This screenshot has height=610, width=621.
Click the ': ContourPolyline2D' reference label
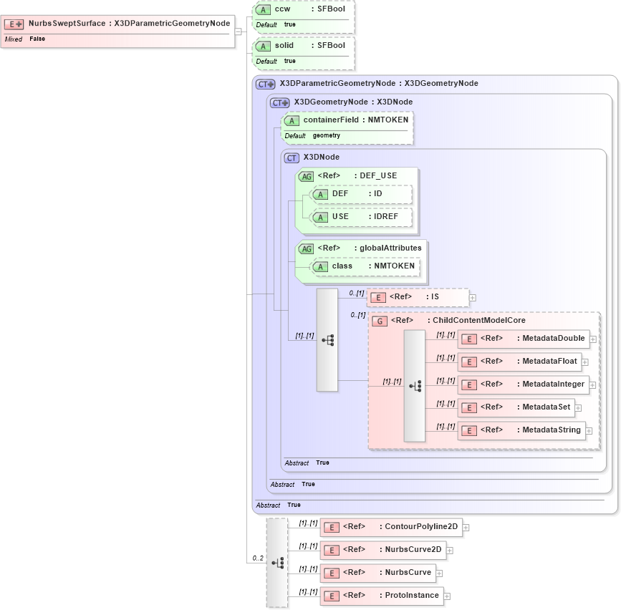tap(418, 526)
